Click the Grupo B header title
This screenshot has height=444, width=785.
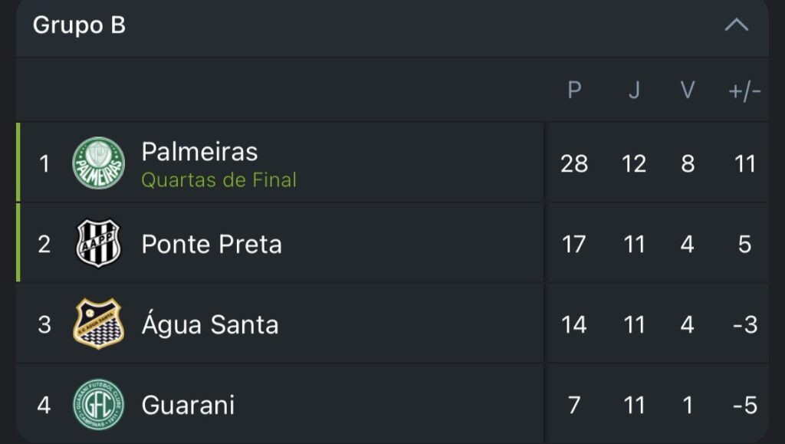[x=79, y=25]
